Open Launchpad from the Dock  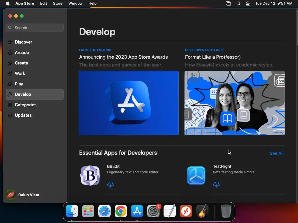coord(88,211)
